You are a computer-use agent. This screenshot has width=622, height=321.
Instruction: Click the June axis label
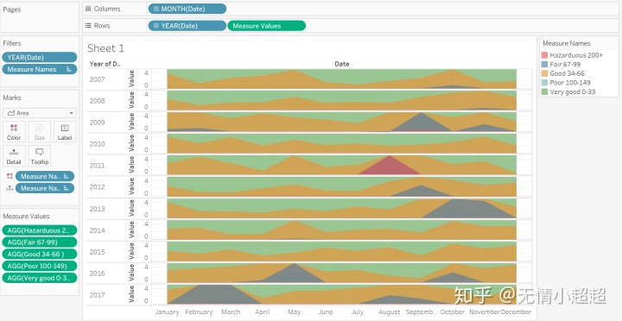click(326, 312)
